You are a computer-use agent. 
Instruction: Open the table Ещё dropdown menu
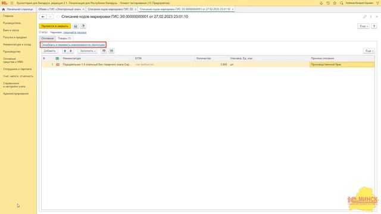369,51
